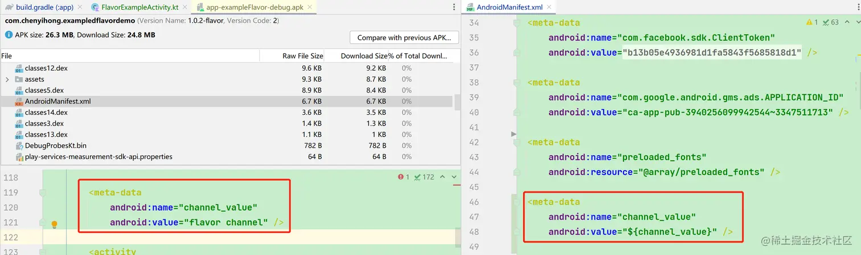Screen dimensions: 861x255
Task: Click Compare with previous APK button
Action: pyautogui.click(x=404, y=37)
